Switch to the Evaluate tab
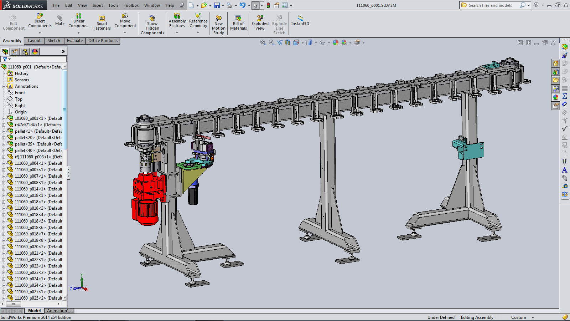Image resolution: width=570 pixels, height=321 pixels. point(75,41)
